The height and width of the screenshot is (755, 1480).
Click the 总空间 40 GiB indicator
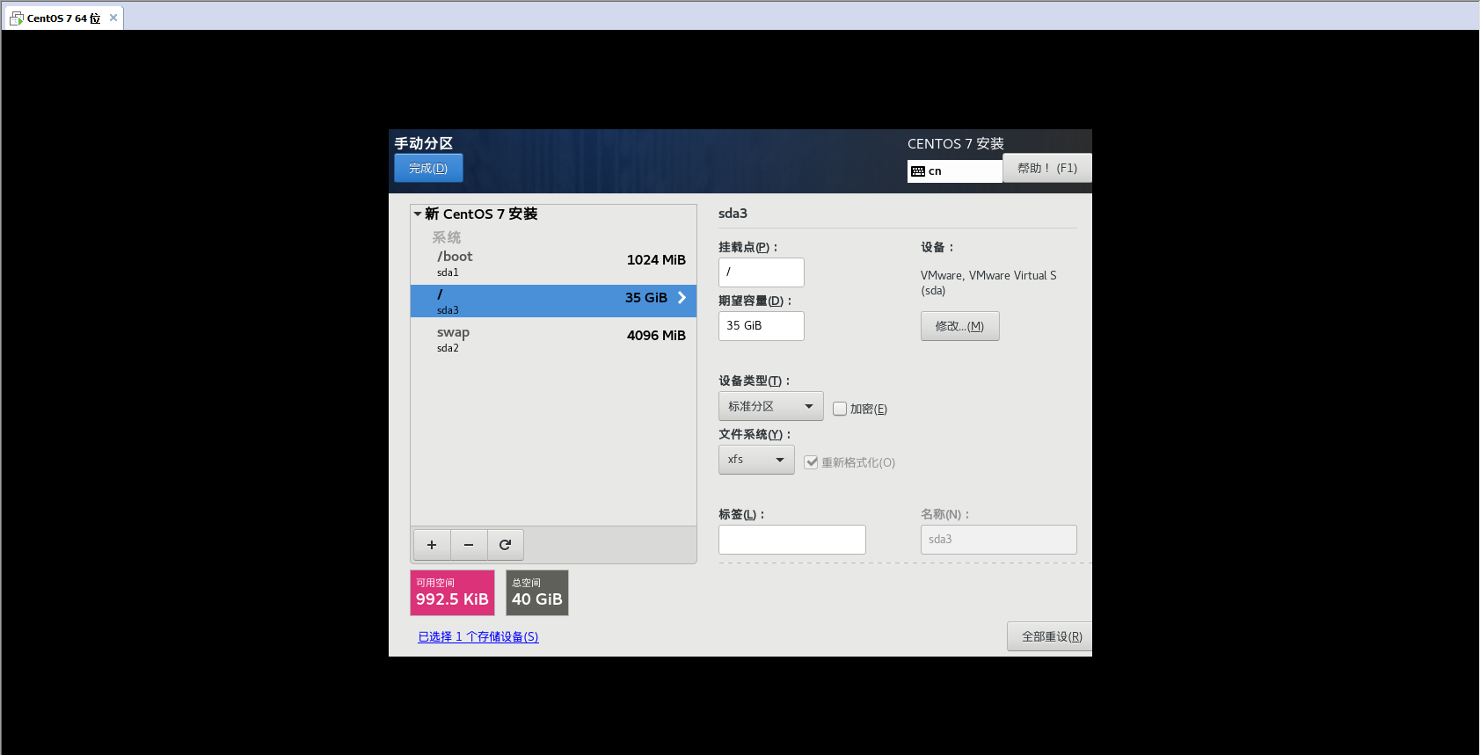(537, 592)
